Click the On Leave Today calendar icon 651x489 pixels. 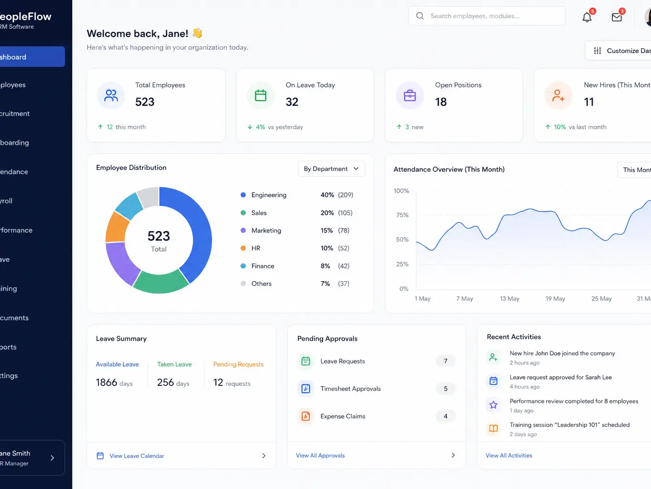(x=260, y=96)
